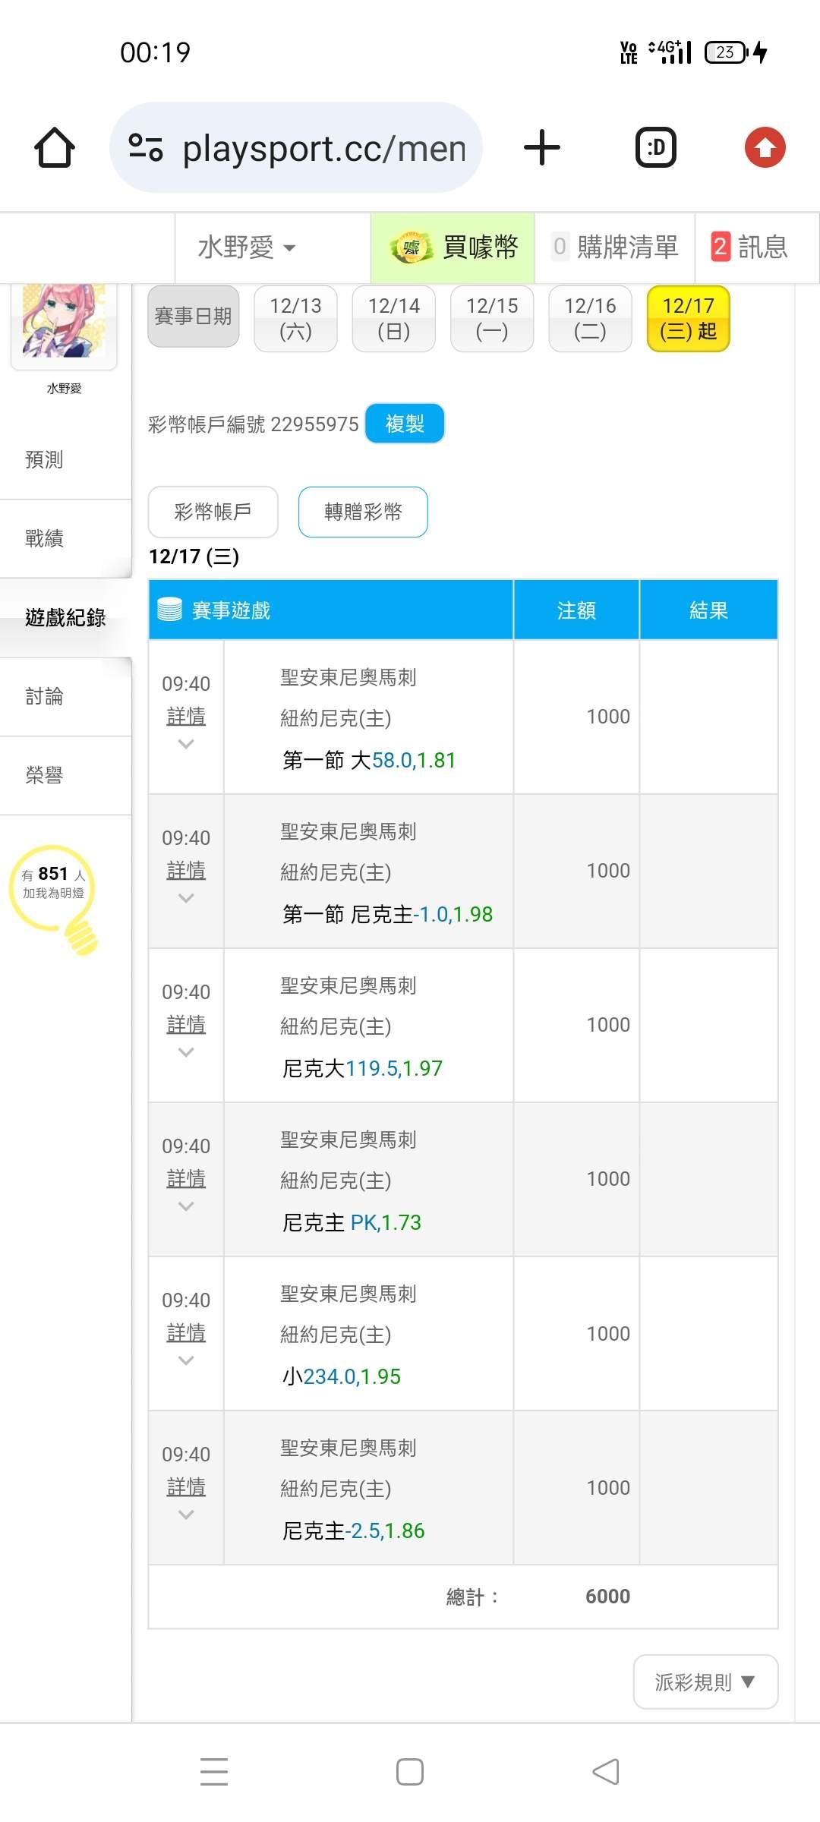This screenshot has width=820, height=1822.
Task: Expand details chevron for 尼克主 PK bet
Action: [x=186, y=1207]
